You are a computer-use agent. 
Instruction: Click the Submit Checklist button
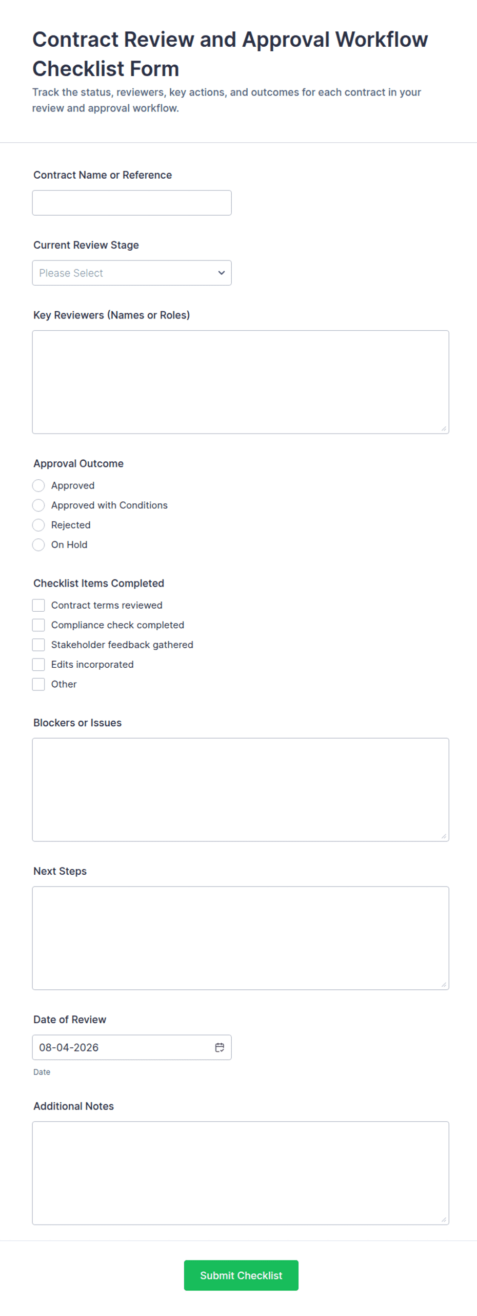coord(241,1275)
